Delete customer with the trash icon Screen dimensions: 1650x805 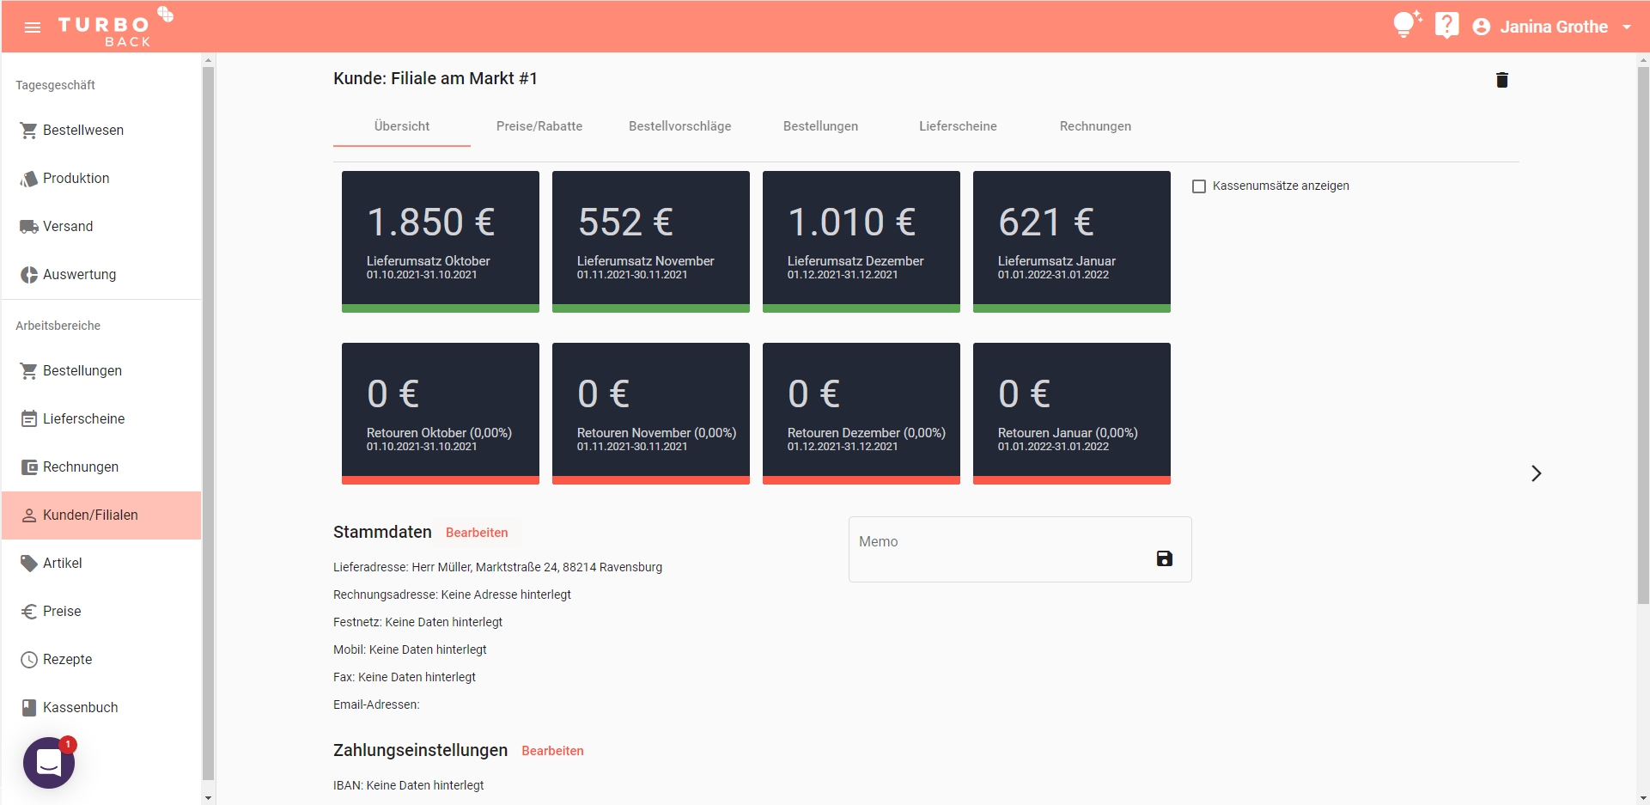tap(1502, 80)
